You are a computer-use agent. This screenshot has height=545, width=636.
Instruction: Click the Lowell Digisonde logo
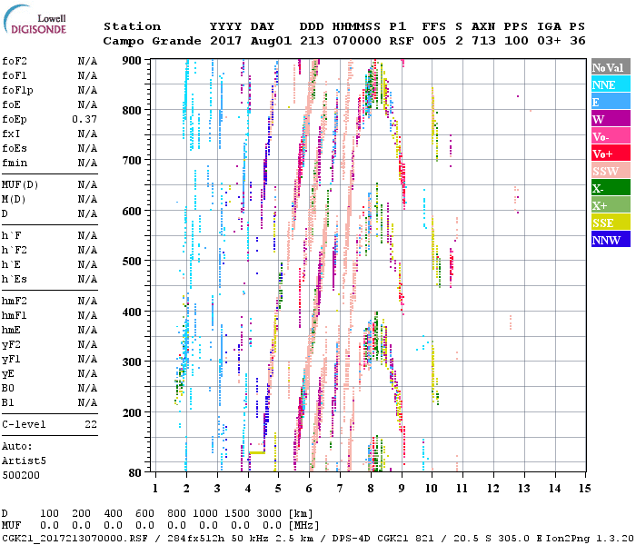tap(35, 20)
